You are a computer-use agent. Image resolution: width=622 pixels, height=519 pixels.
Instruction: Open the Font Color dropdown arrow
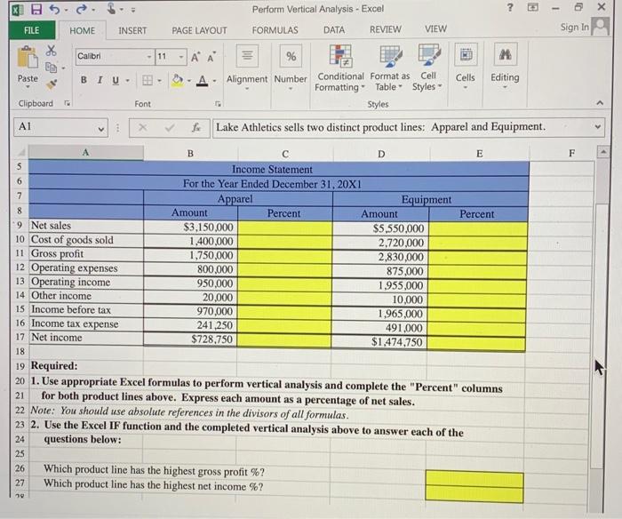click(214, 81)
